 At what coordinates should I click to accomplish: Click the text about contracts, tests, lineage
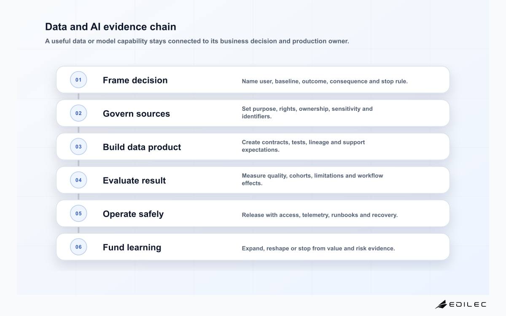(303, 146)
